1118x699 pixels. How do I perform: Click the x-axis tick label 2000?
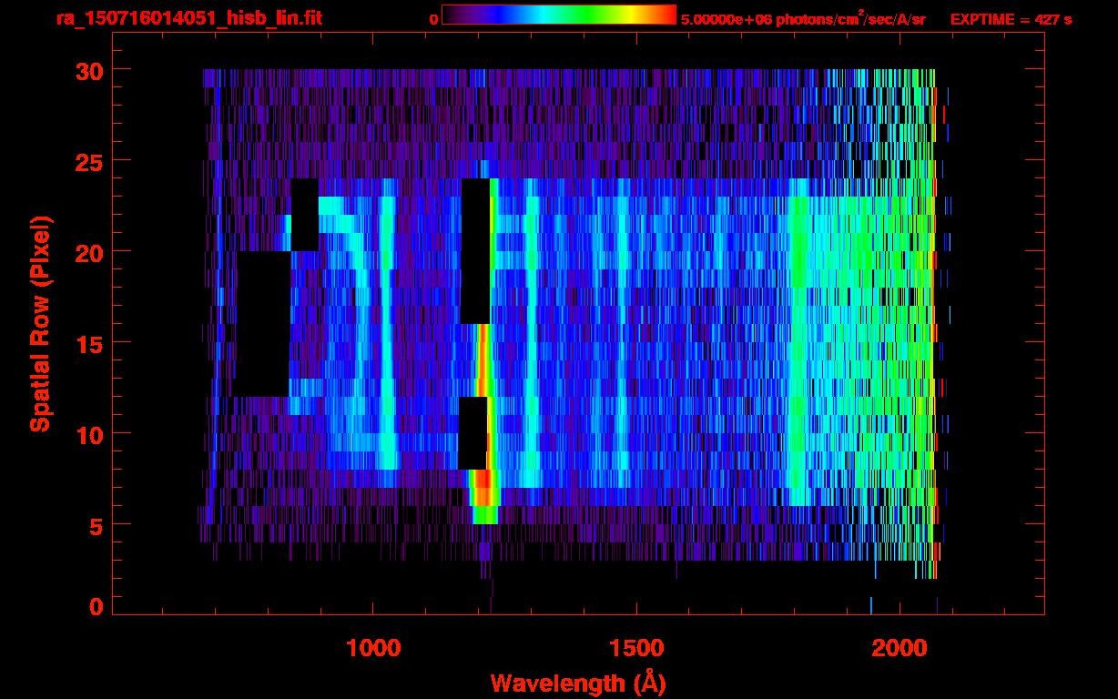point(900,646)
